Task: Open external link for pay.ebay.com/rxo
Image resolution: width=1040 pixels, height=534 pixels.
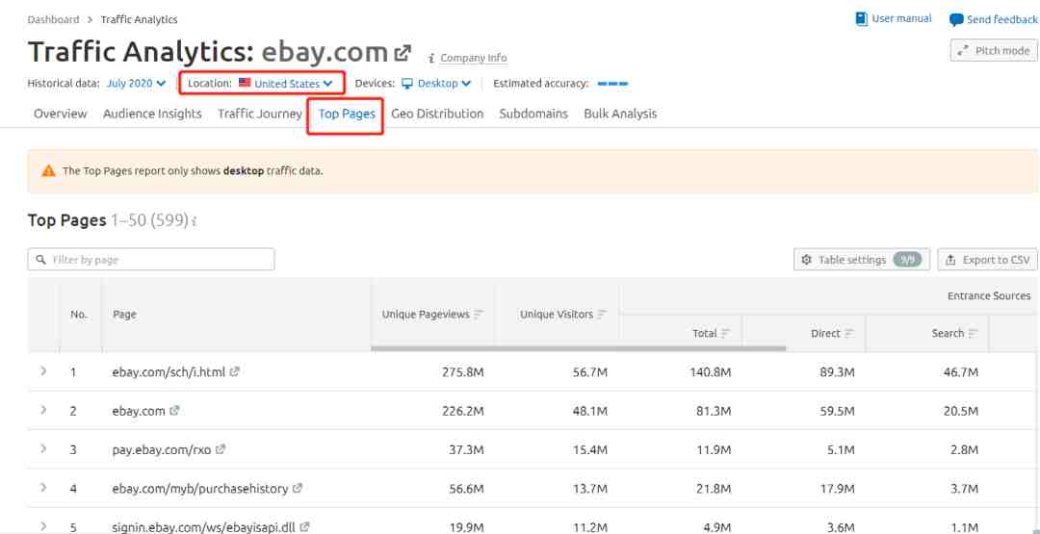Action: (221, 450)
